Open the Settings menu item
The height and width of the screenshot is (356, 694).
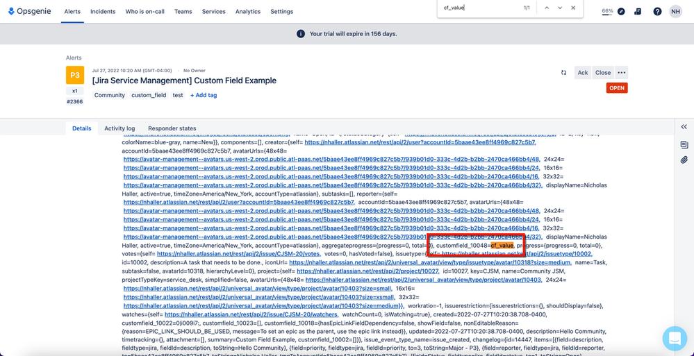pos(282,12)
